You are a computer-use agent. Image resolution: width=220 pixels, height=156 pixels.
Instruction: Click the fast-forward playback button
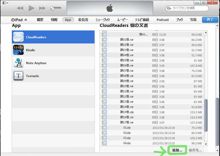[x=42, y=8]
